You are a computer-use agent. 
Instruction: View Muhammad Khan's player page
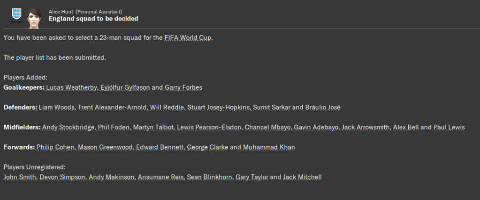[269, 147]
